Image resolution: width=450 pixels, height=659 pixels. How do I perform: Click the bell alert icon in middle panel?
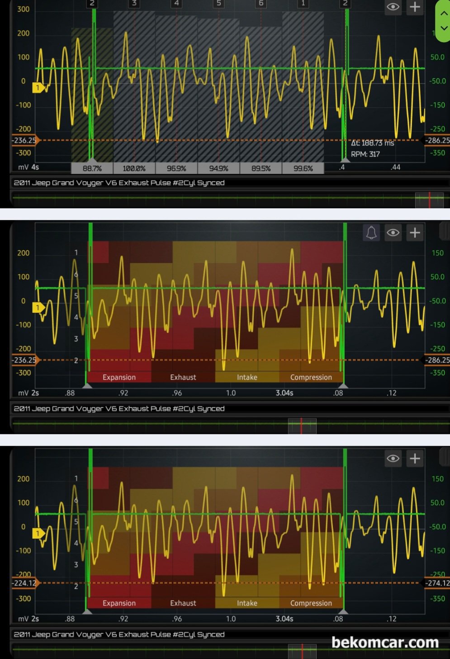point(371,233)
